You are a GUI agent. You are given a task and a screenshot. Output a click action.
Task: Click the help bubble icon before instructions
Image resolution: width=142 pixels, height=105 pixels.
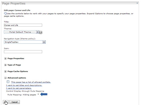pos(5,14)
